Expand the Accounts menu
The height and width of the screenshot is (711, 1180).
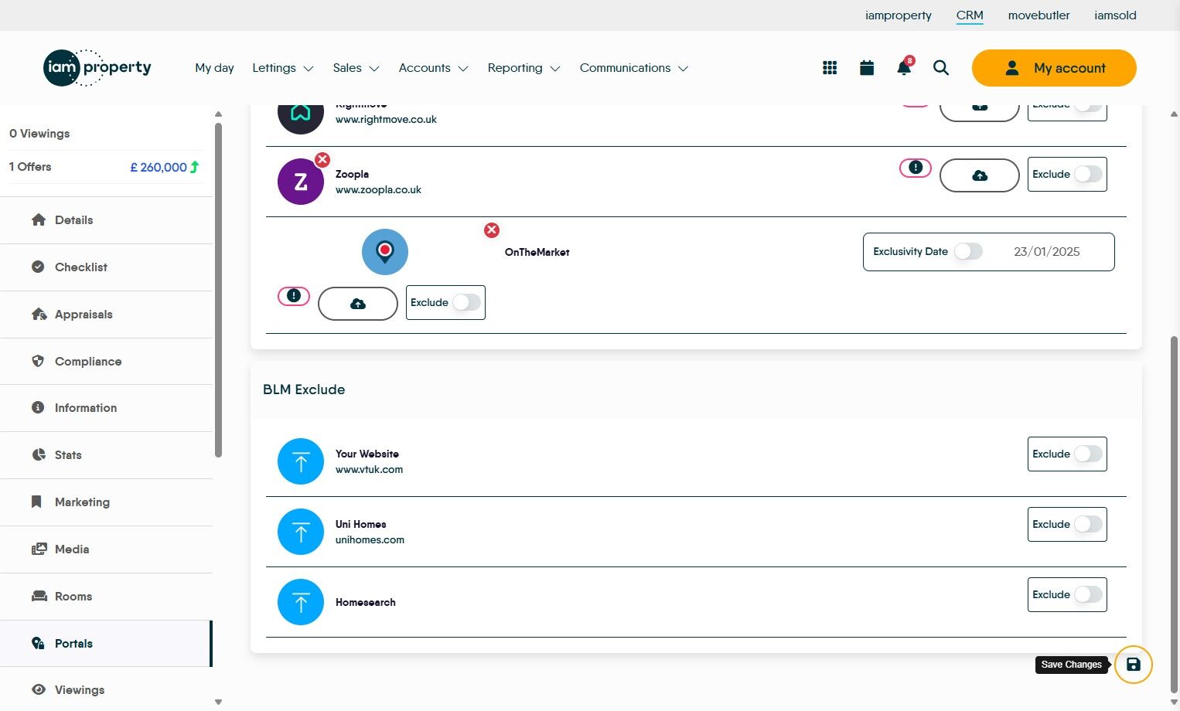coord(433,68)
